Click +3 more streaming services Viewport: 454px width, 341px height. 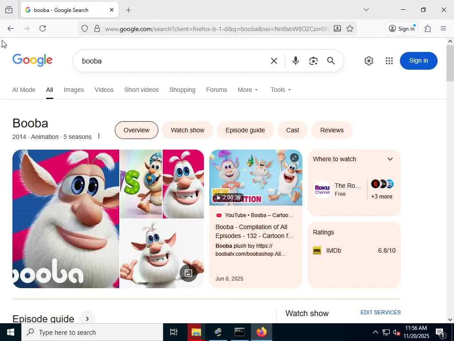[382, 197]
